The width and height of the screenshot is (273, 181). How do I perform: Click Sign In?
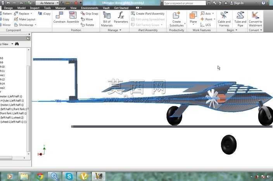coord(237,3)
